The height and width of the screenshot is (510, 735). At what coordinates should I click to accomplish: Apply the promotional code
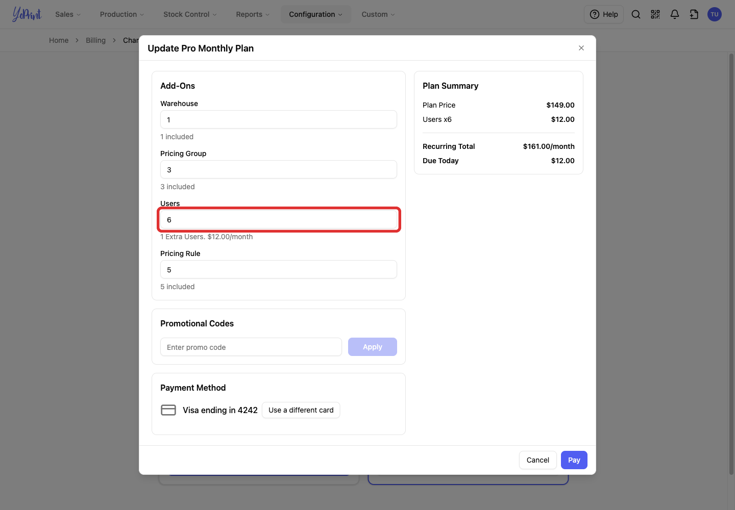(373, 347)
